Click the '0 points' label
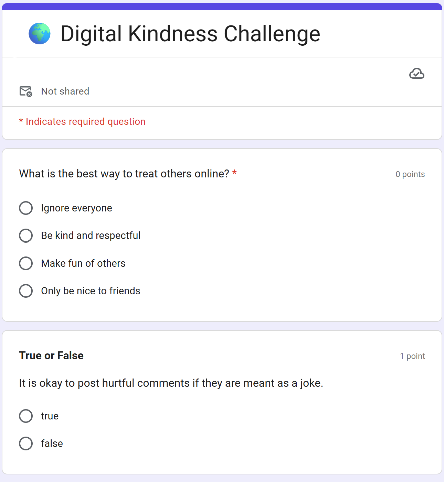The width and height of the screenshot is (444, 482). coord(410,174)
